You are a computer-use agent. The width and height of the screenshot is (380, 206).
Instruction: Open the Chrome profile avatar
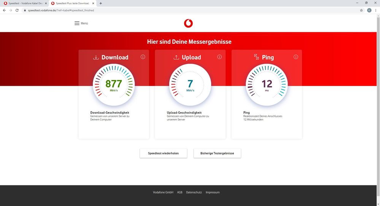coord(369,10)
